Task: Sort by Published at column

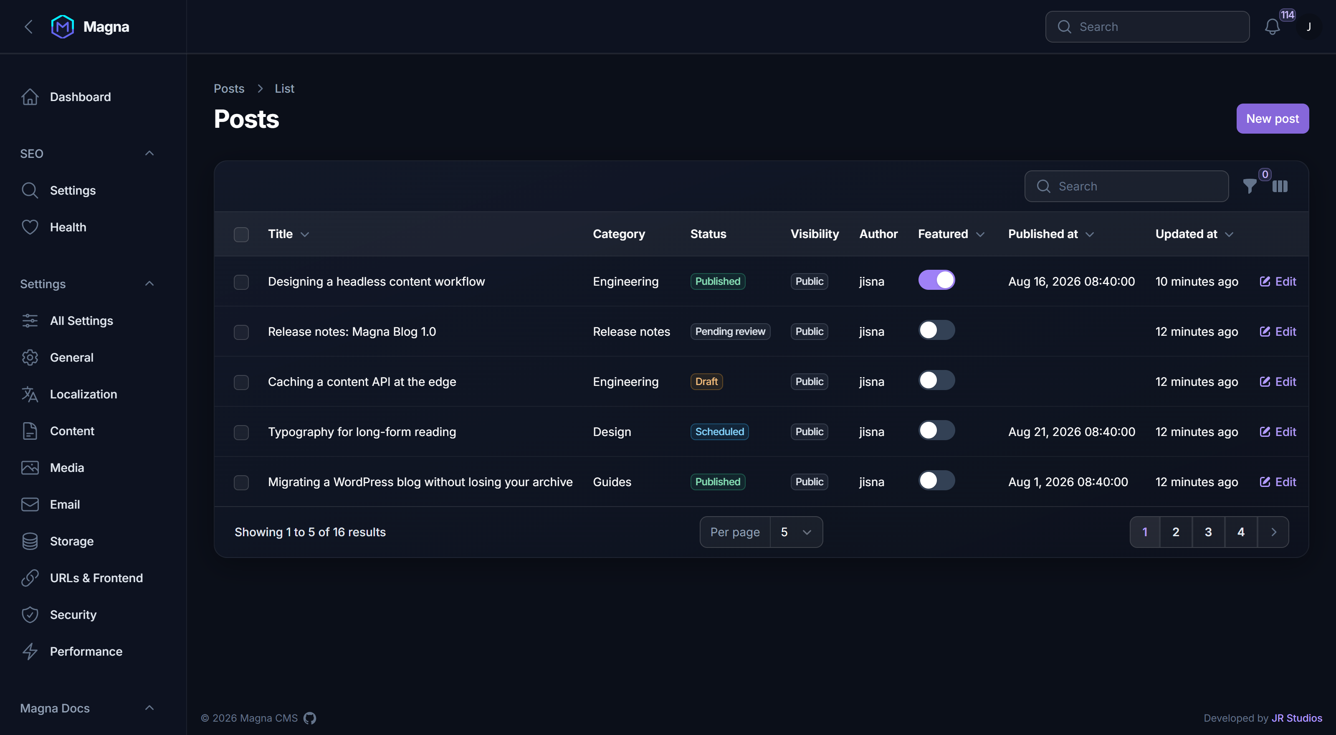Action: [x=1051, y=234]
